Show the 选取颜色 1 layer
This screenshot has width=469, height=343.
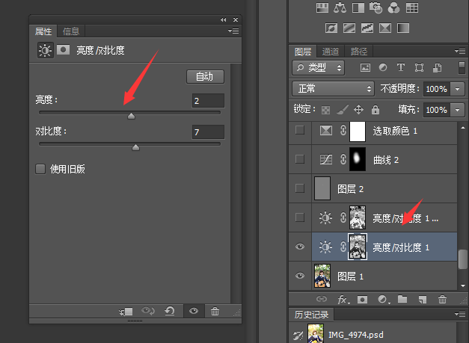300,130
